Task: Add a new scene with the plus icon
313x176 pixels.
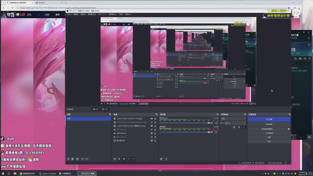Action: coord(68,159)
